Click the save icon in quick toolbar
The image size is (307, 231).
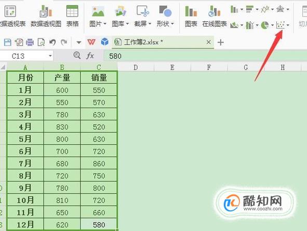point(7,42)
